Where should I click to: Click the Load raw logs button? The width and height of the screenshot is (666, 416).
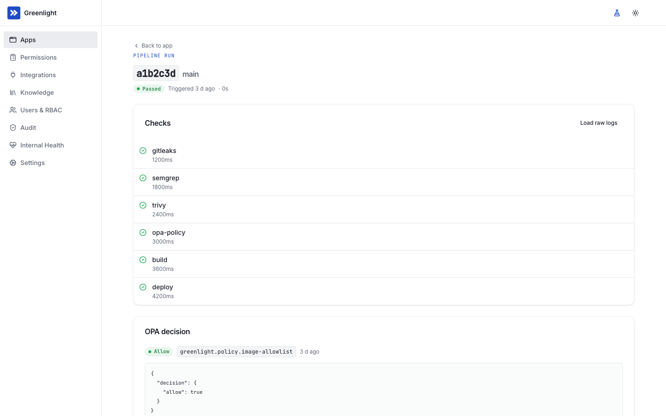[598, 123]
